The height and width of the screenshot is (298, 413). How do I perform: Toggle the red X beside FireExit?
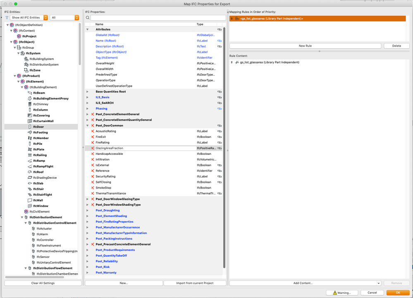coord(93,137)
